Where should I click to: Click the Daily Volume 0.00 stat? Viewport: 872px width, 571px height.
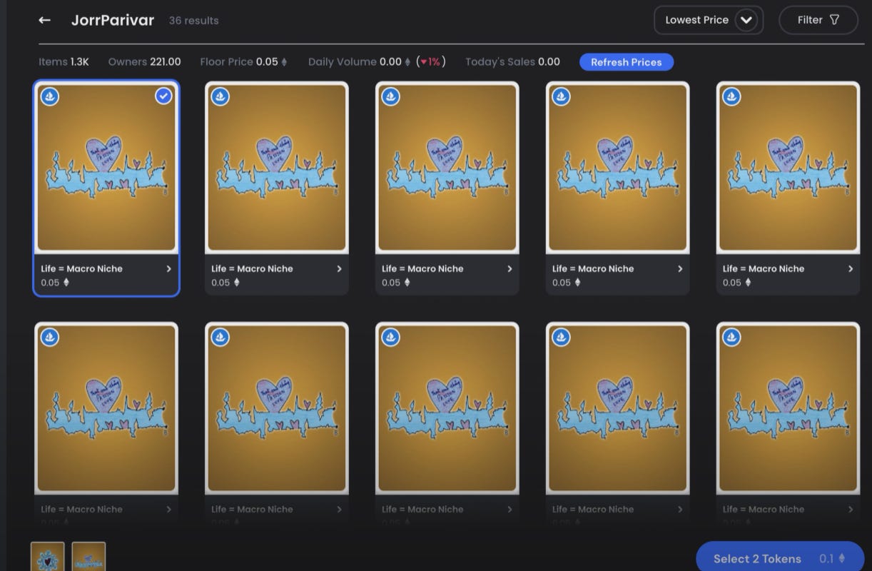[377, 62]
